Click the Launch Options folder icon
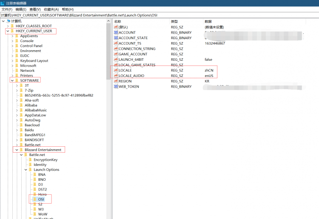 (x=30, y=170)
